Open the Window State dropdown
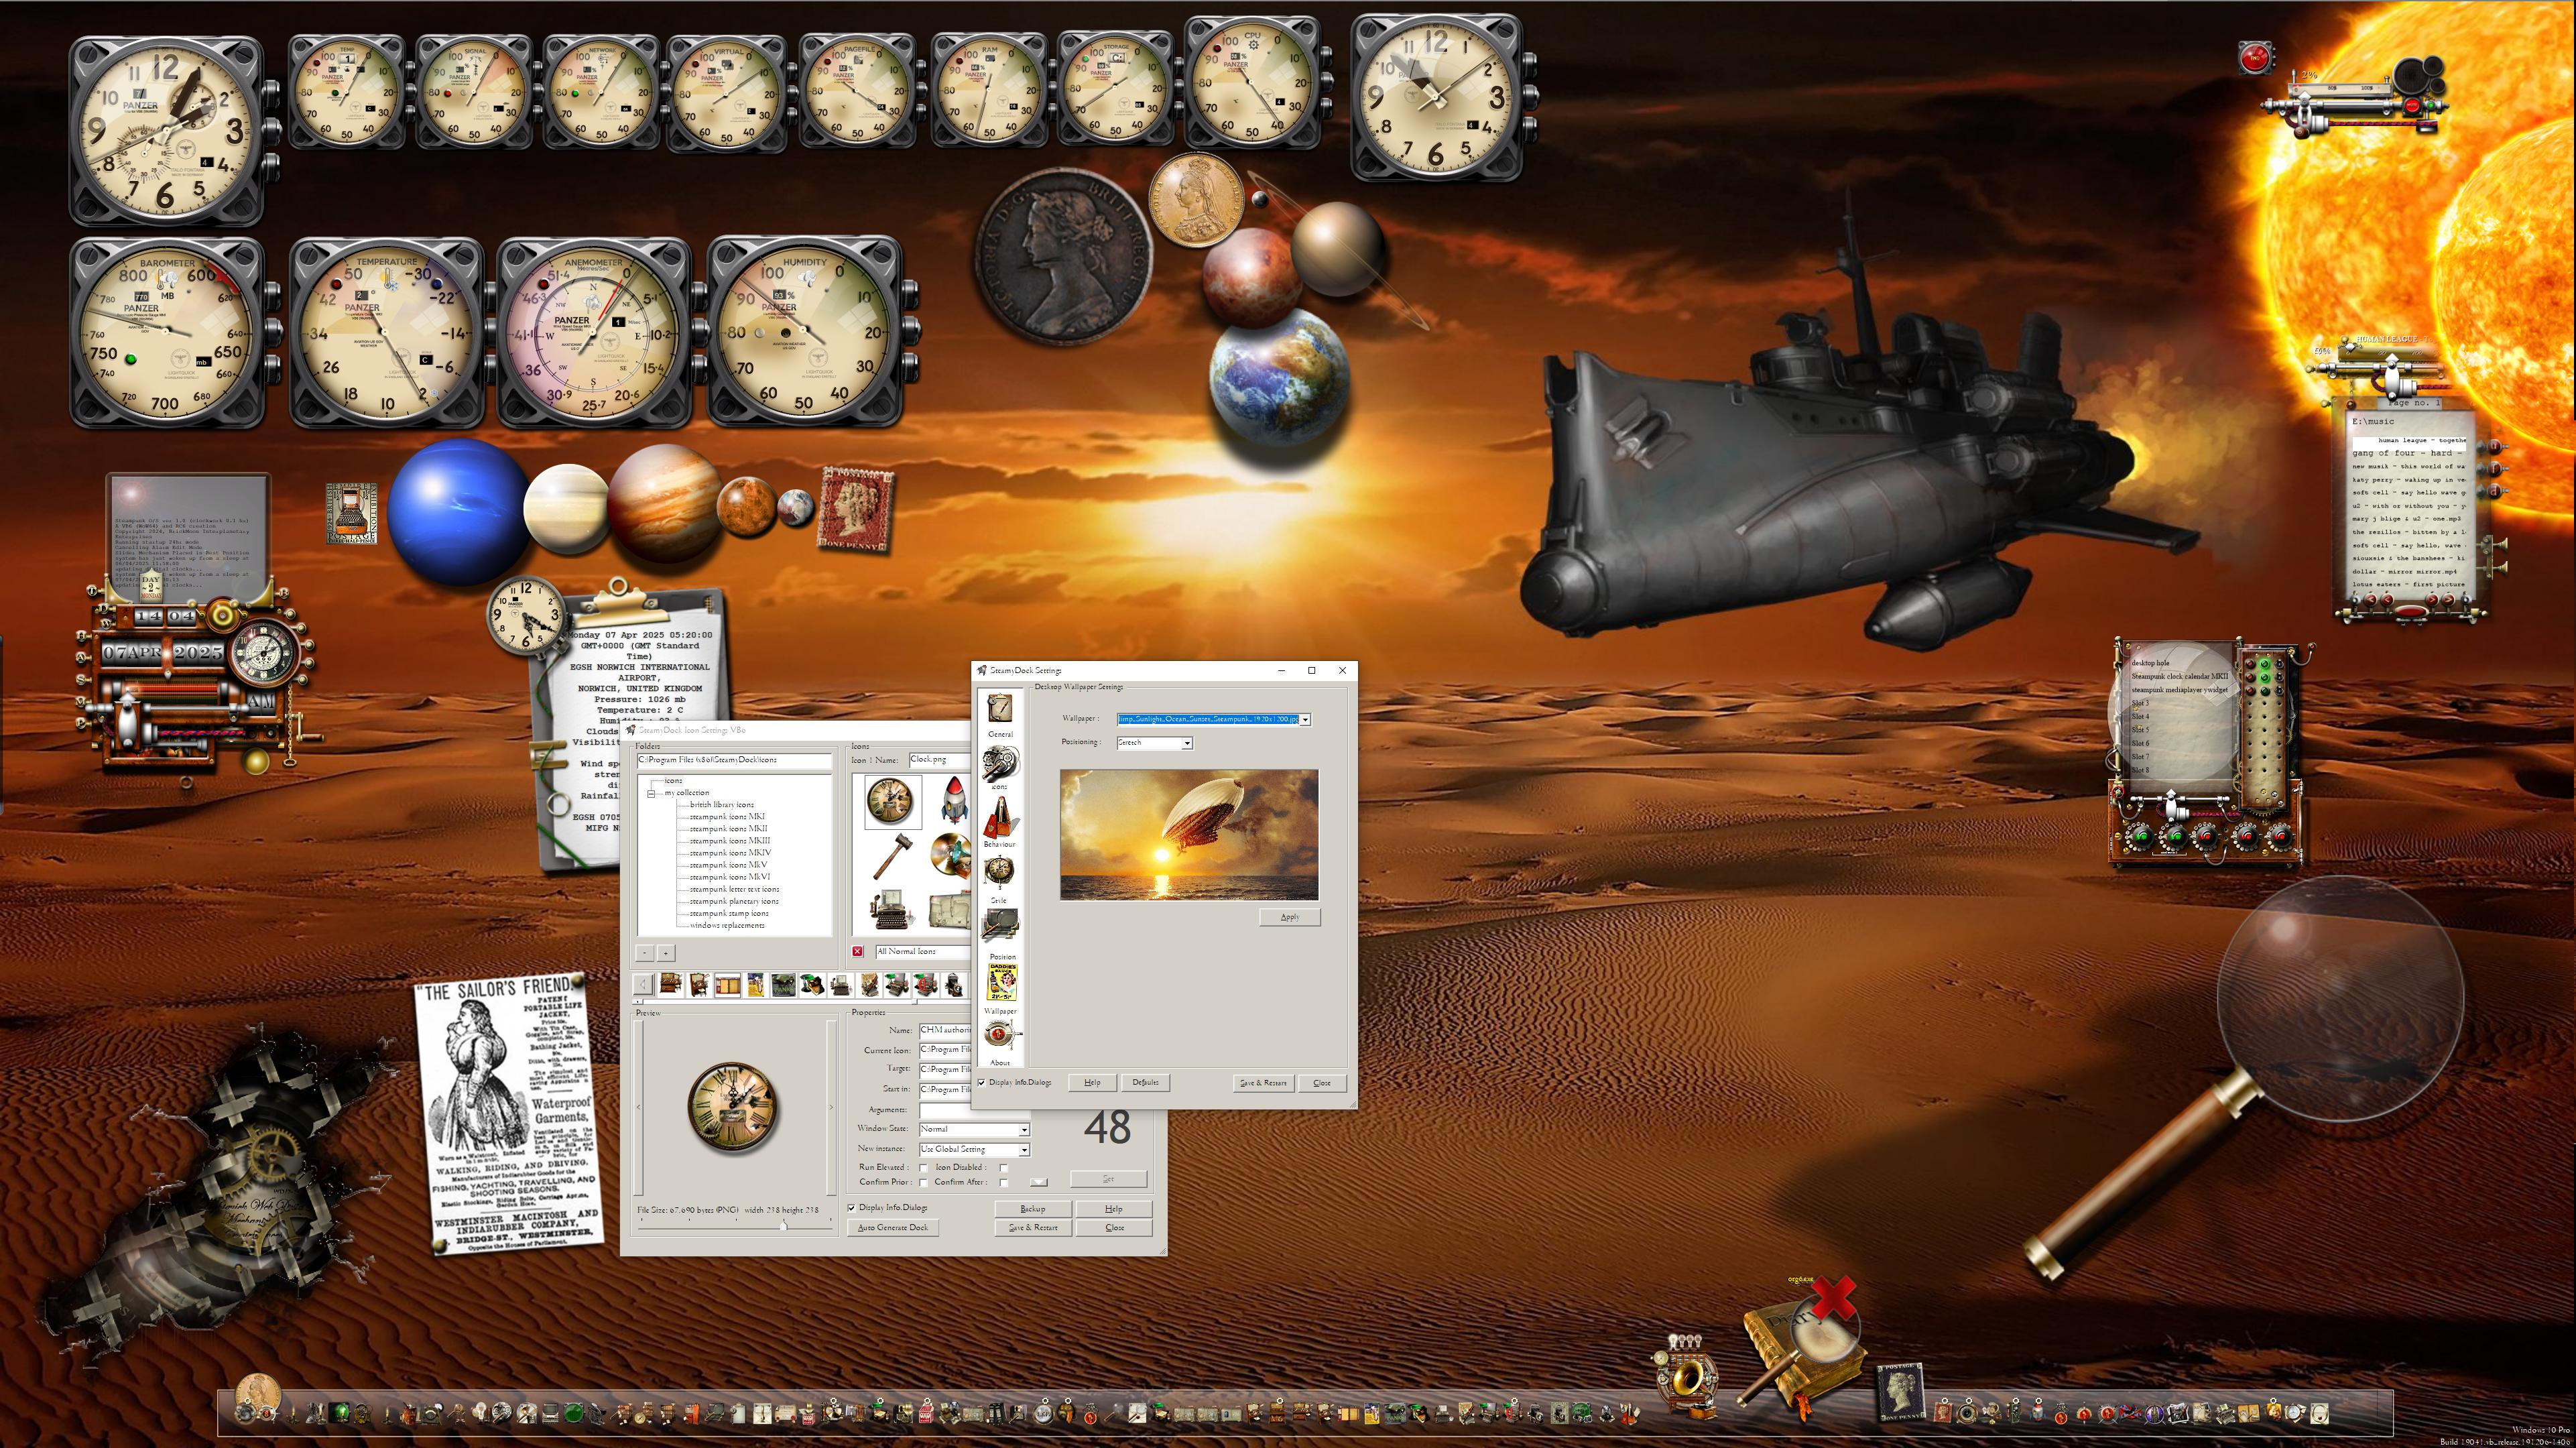 coord(1023,1130)
